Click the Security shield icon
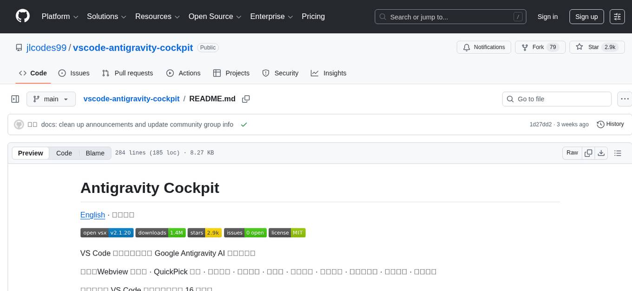The width and height of the screenshot is (632, 291). [265, 73]
